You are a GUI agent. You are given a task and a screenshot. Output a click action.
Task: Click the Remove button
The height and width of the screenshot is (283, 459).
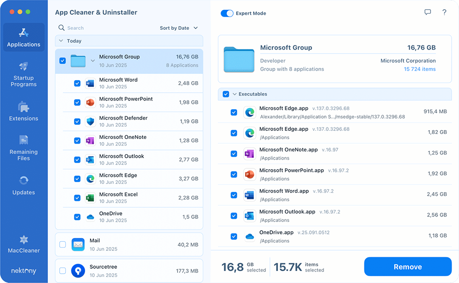408,266
